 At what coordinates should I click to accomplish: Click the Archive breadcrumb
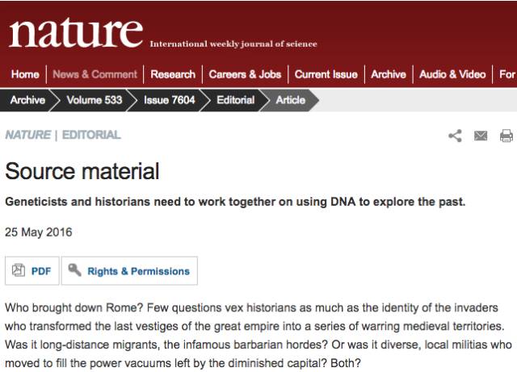[27, 100]
